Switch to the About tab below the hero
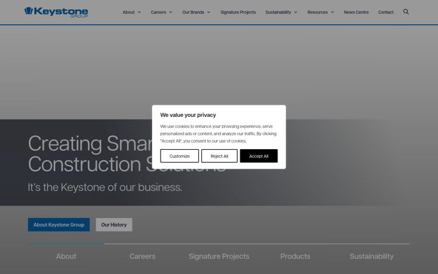 [x=66, y=256]
